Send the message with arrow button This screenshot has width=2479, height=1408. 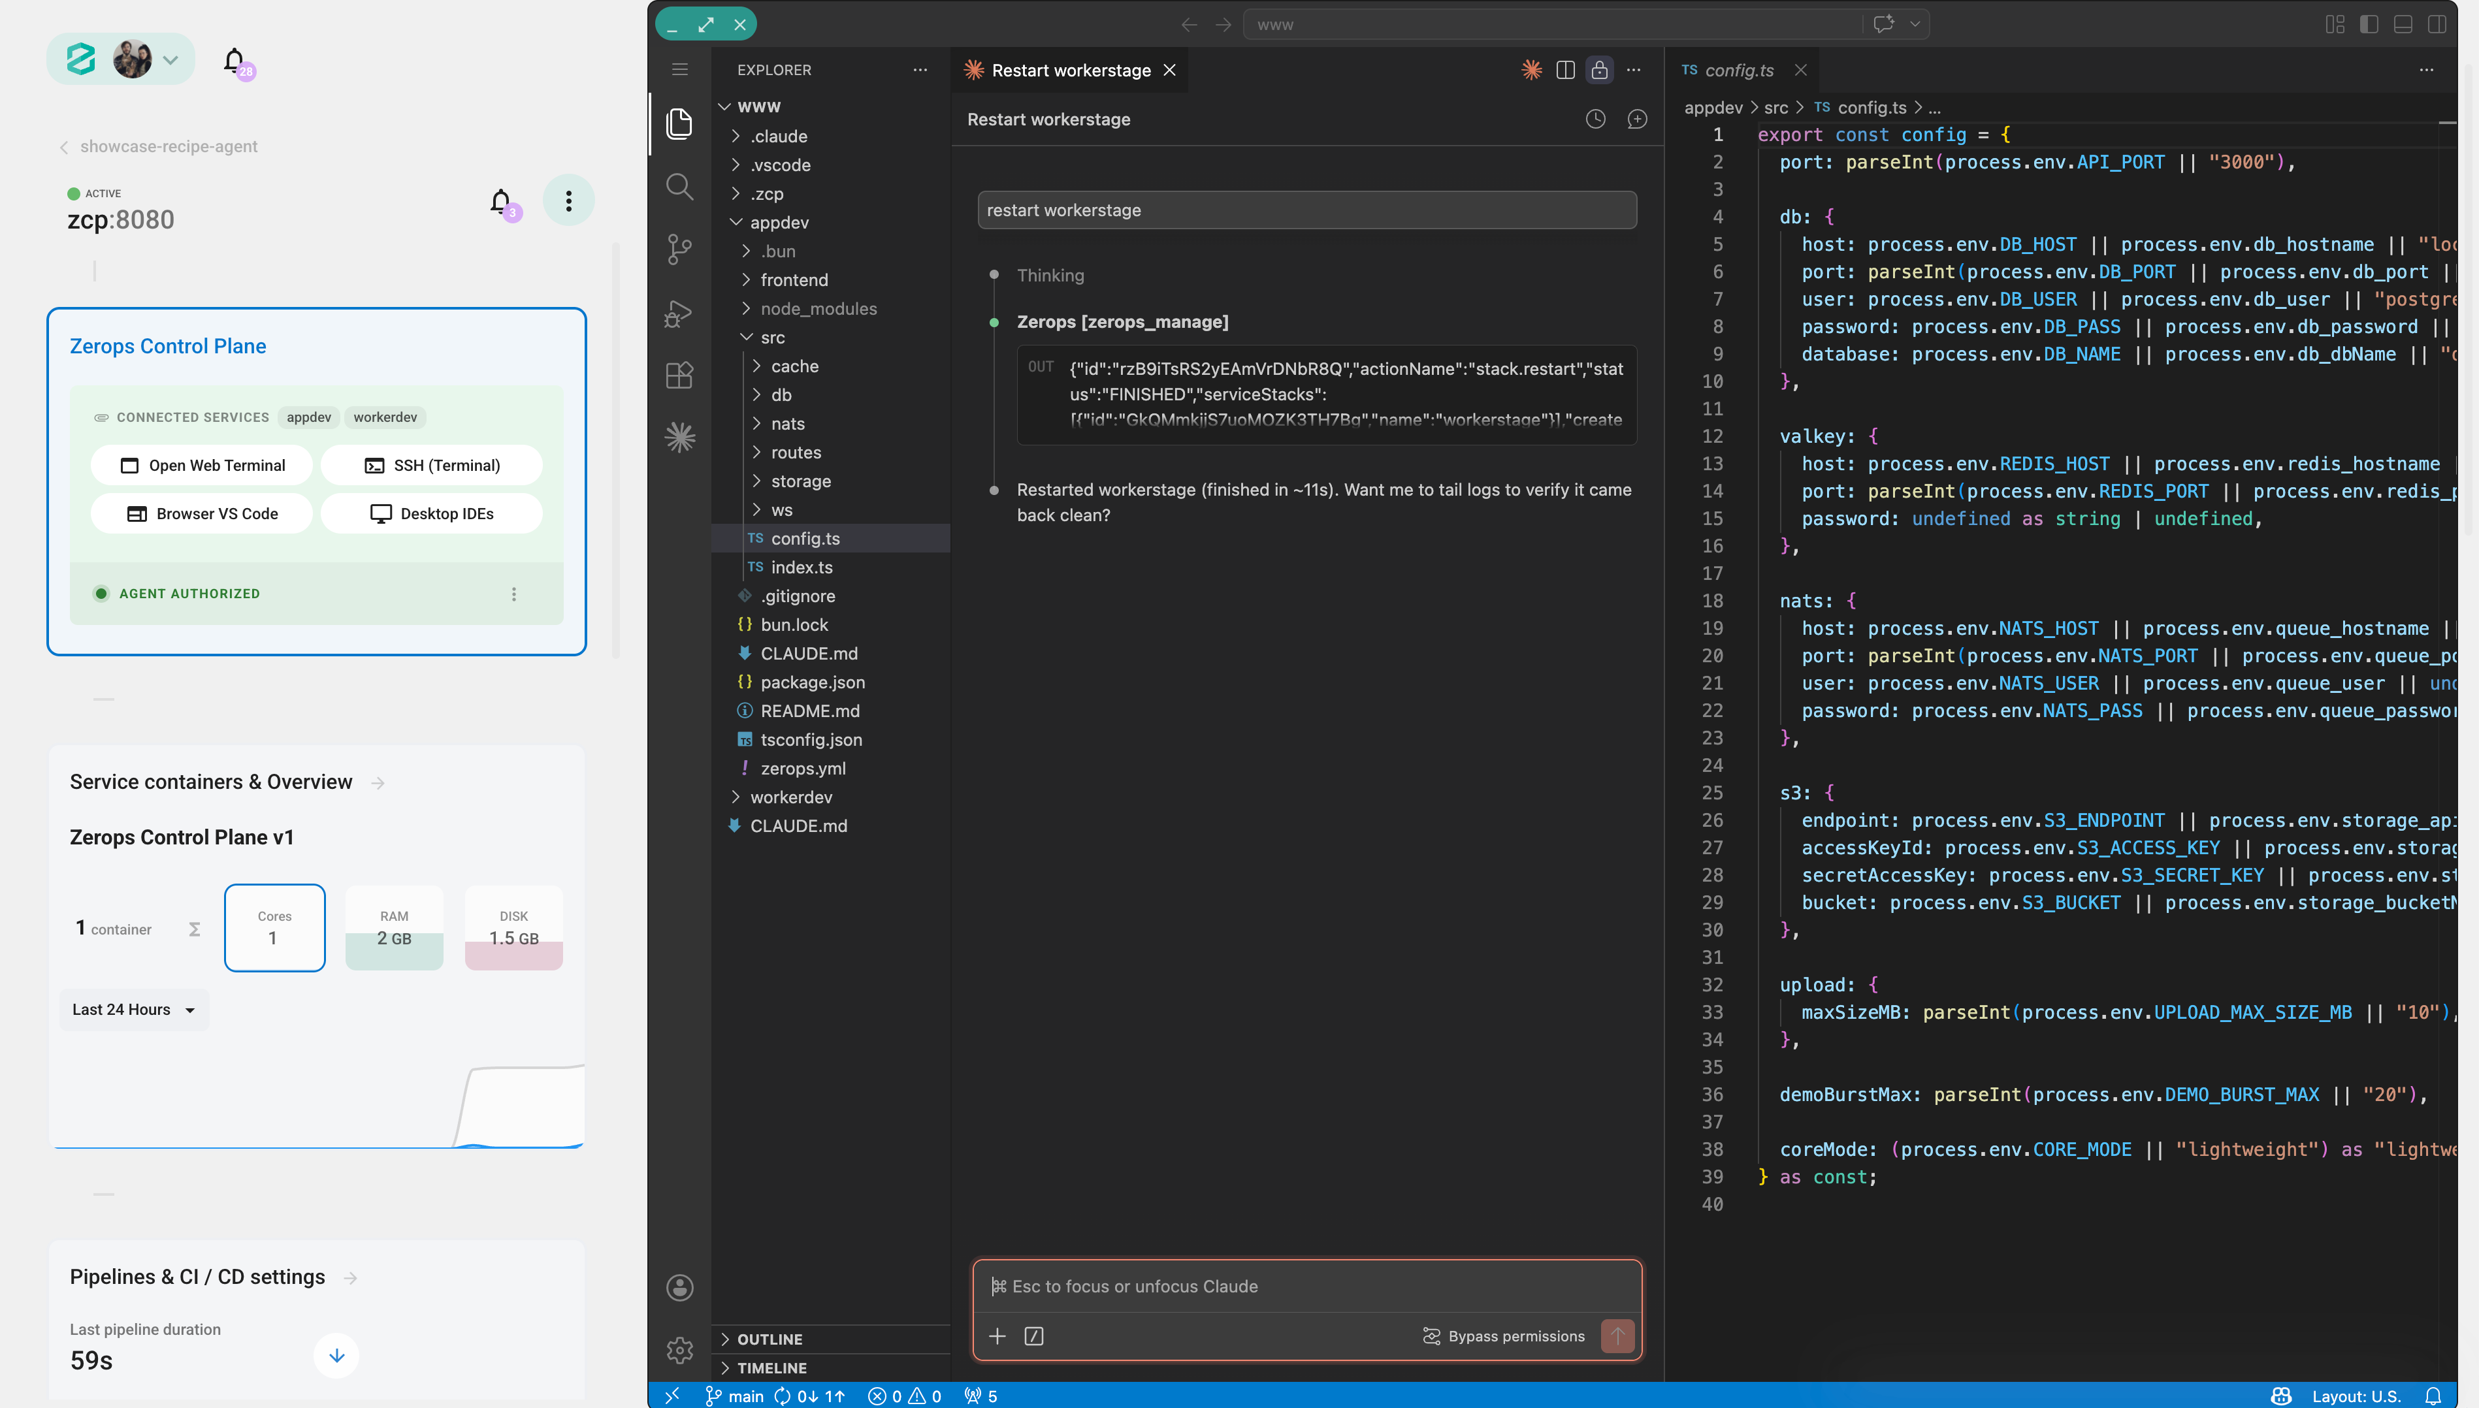[x=1617, y=1336]
